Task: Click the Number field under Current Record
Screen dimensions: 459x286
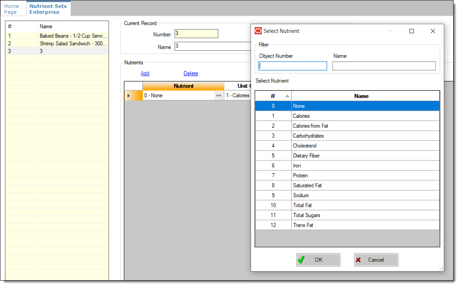Action: [196, 34]
